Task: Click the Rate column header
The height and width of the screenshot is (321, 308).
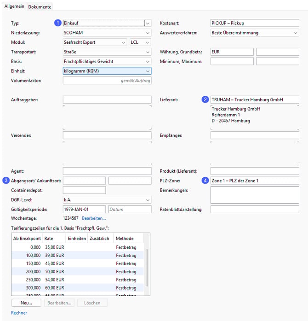Action: coord(54,239)
